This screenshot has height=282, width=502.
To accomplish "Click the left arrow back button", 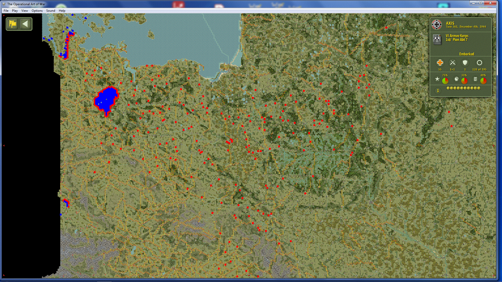I will (x=25, y=24).
